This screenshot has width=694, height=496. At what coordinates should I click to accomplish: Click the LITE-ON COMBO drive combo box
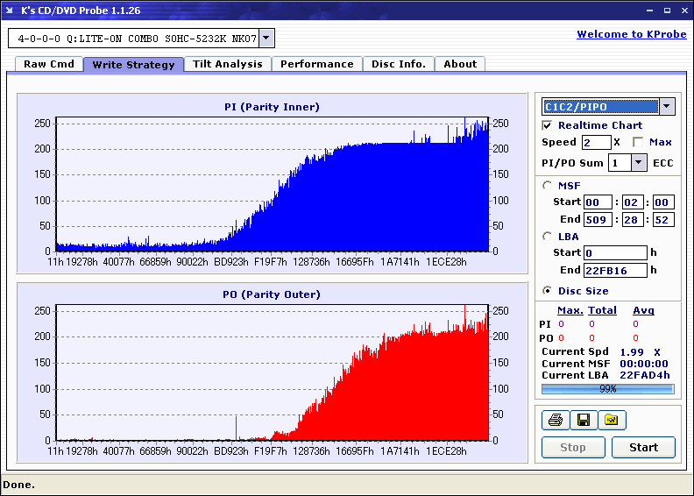(141, 39)
